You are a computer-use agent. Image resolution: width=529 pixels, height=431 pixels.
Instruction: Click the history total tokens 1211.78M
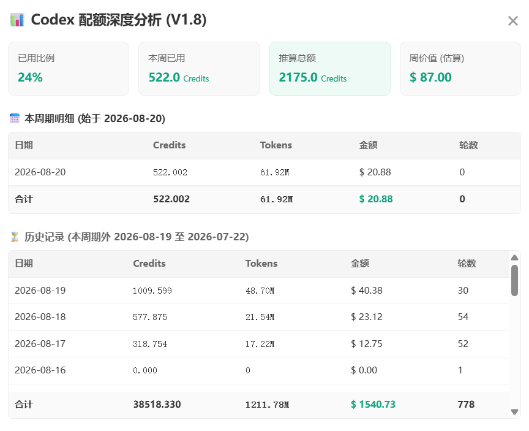click(x=267, y=404)
